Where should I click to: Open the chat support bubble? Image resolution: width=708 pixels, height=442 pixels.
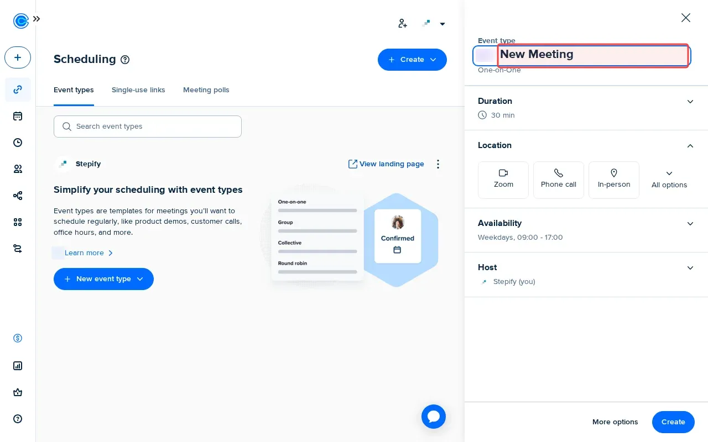[433, 417]
